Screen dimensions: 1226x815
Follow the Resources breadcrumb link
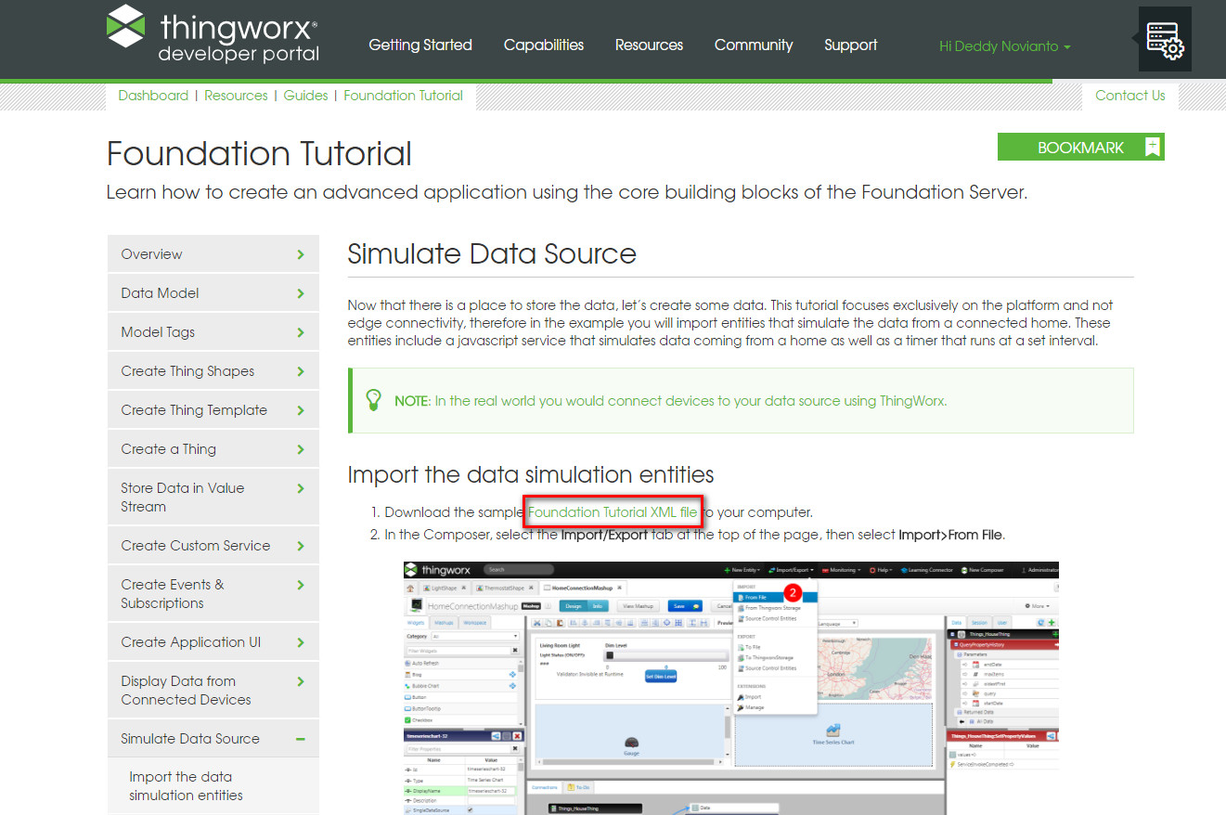(x=236, y=96)
